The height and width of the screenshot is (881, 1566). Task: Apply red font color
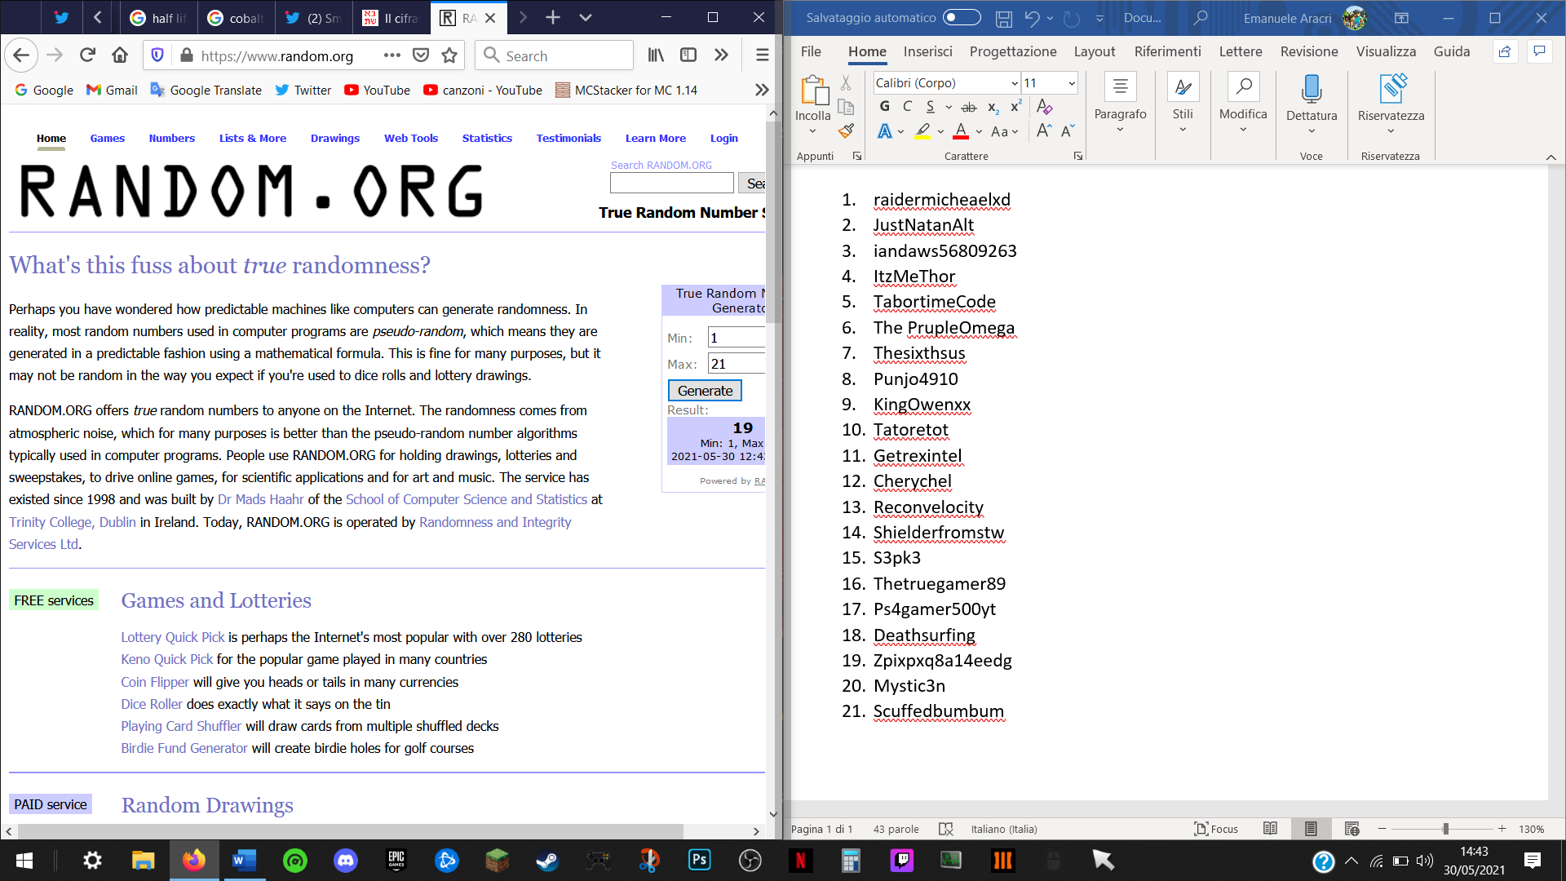[961, 131]
